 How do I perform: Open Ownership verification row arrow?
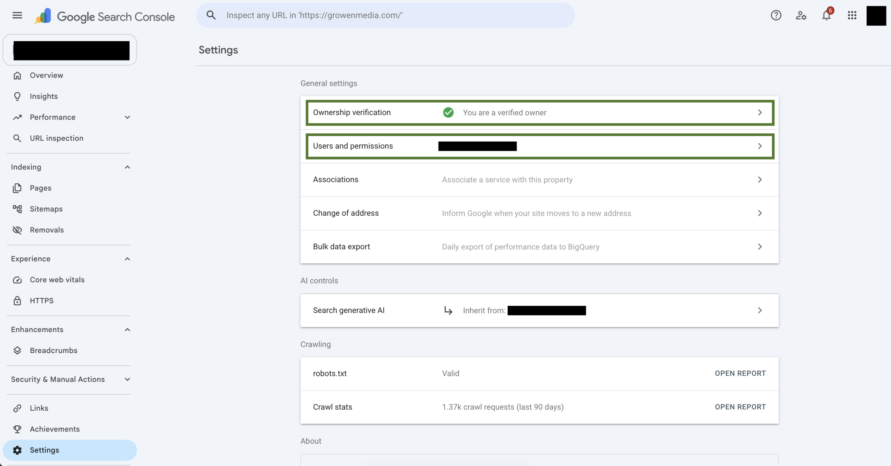(760, 112)
